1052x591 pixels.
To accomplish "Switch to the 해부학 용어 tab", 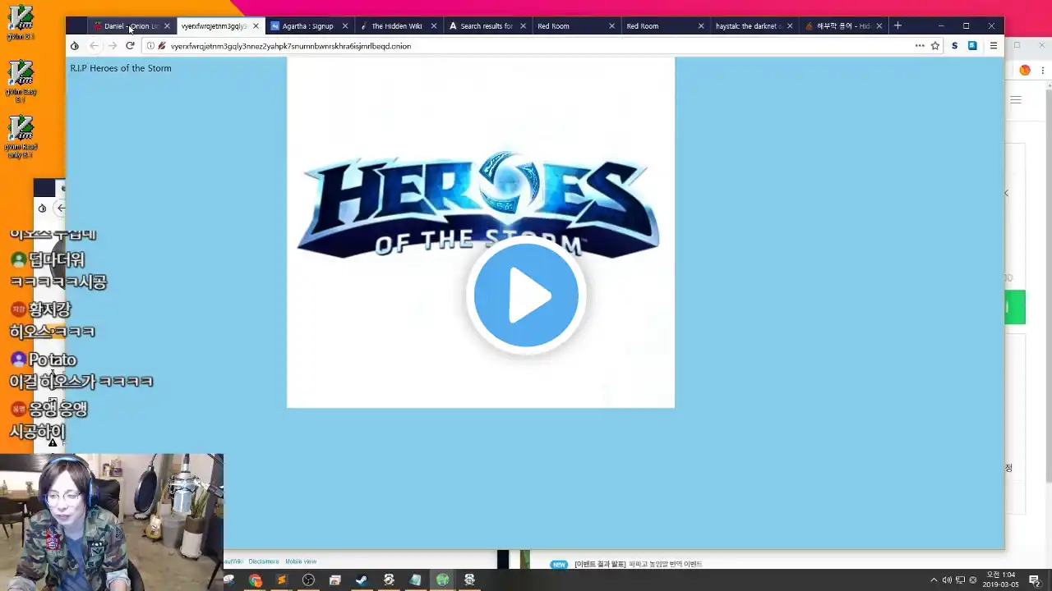I will point(842,26).
